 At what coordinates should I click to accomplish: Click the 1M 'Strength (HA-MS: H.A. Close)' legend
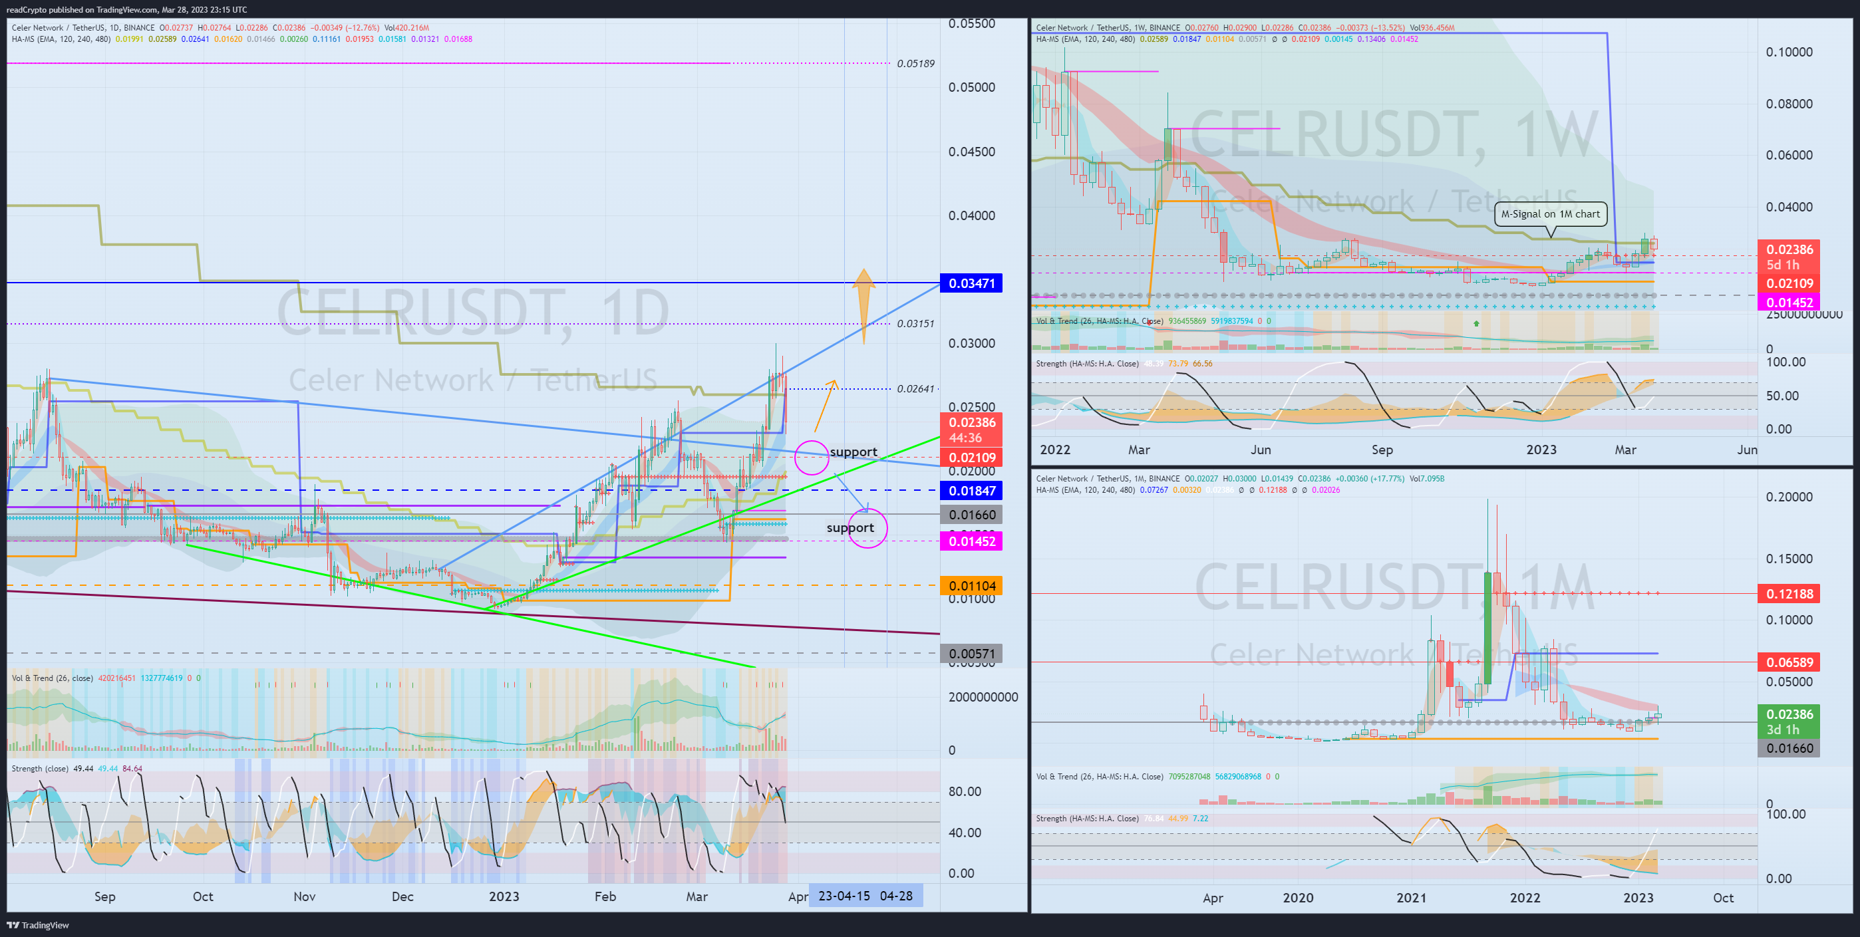click(1088, 819)
